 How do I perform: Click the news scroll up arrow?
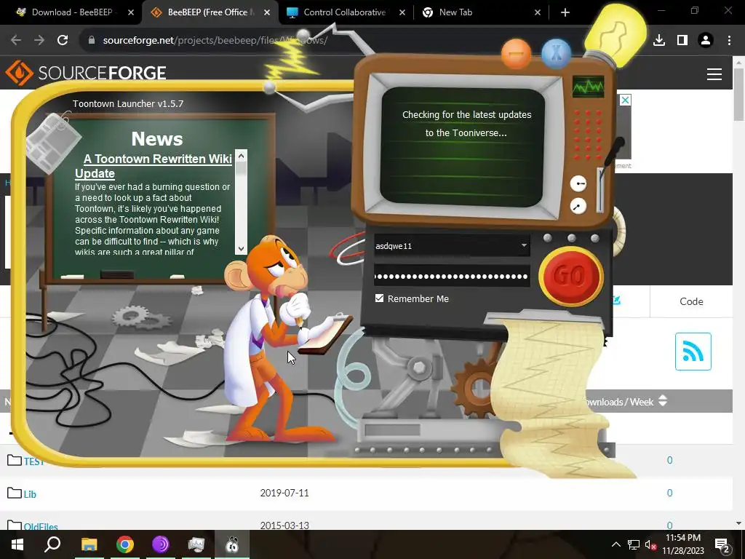tap(241, 156)
